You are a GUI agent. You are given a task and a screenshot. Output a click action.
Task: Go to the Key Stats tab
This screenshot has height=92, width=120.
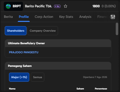click(x=66, y=17)
